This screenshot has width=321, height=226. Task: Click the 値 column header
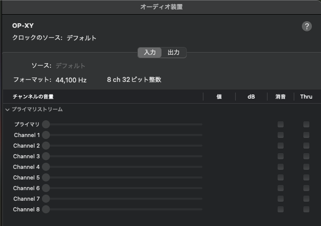tap(219, 97)
